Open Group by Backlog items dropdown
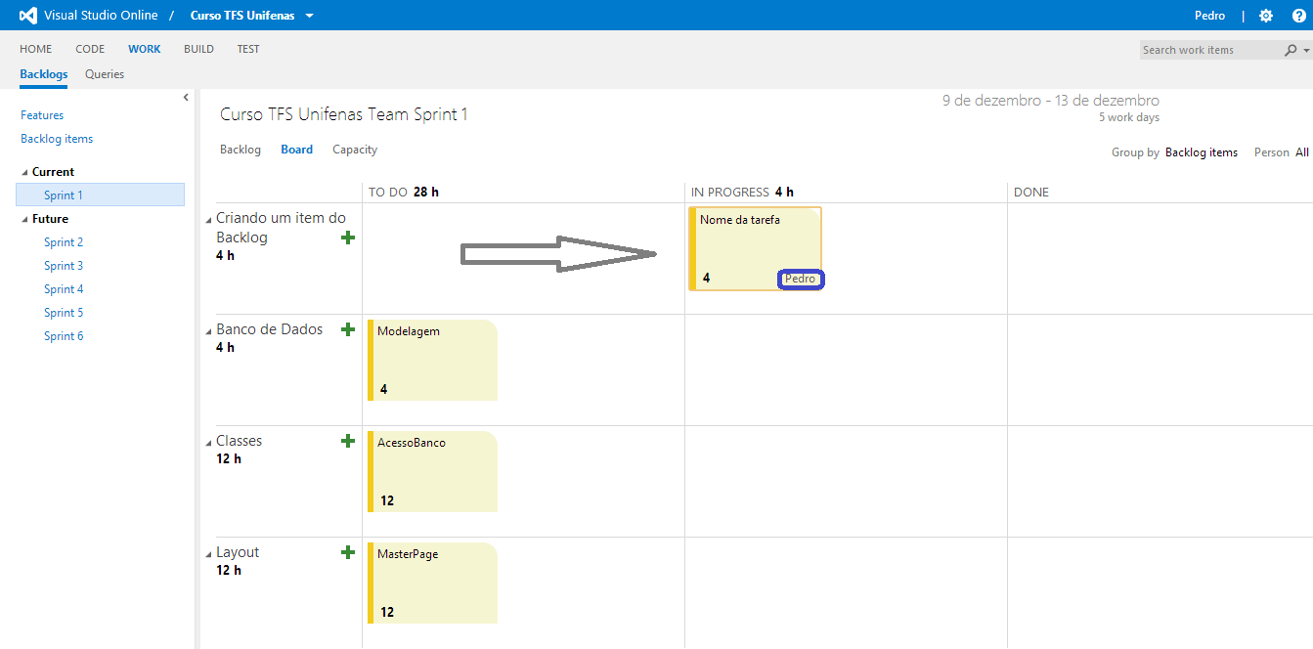Screen dimensions: 1313x649 [1202, 152]
